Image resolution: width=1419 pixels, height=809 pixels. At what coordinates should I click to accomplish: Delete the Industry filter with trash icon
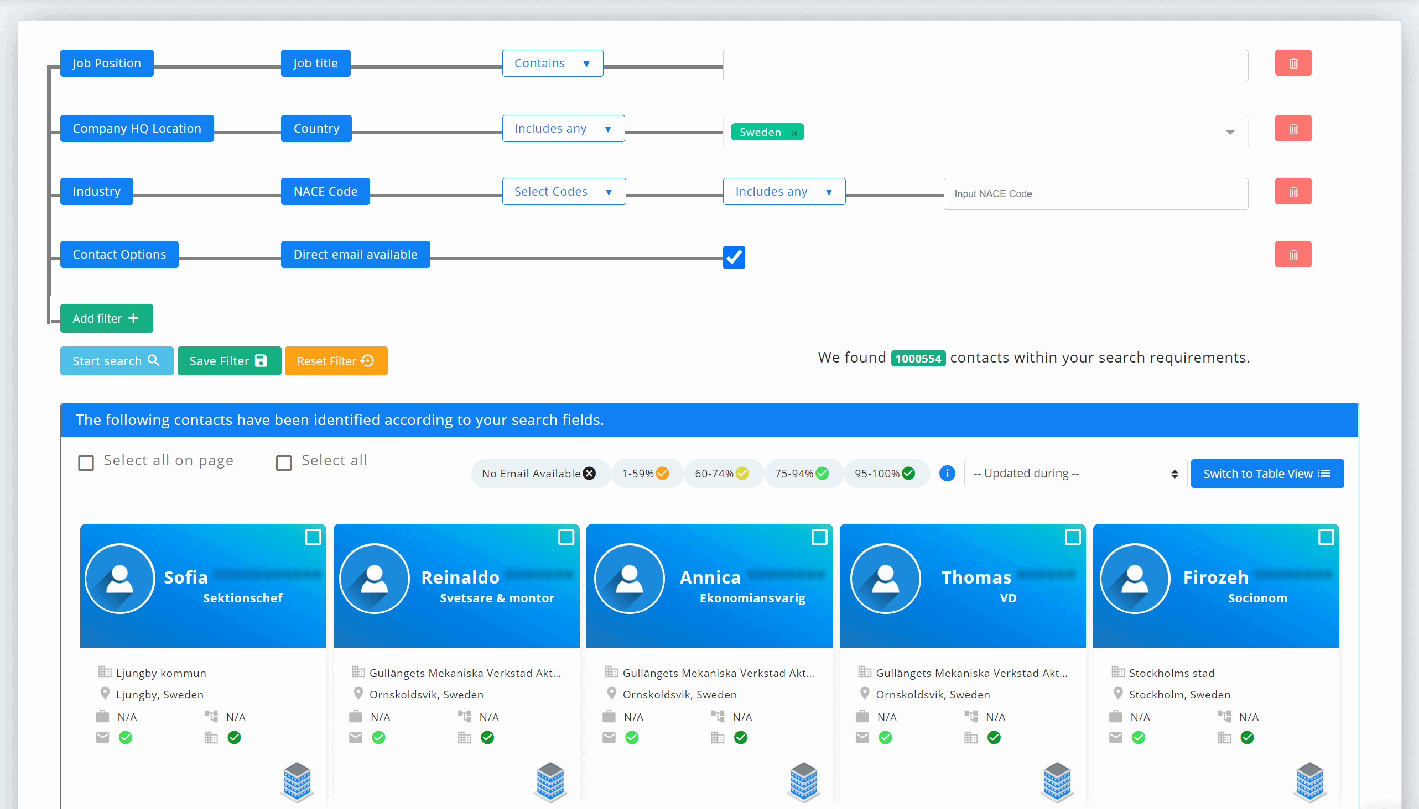1292,192
